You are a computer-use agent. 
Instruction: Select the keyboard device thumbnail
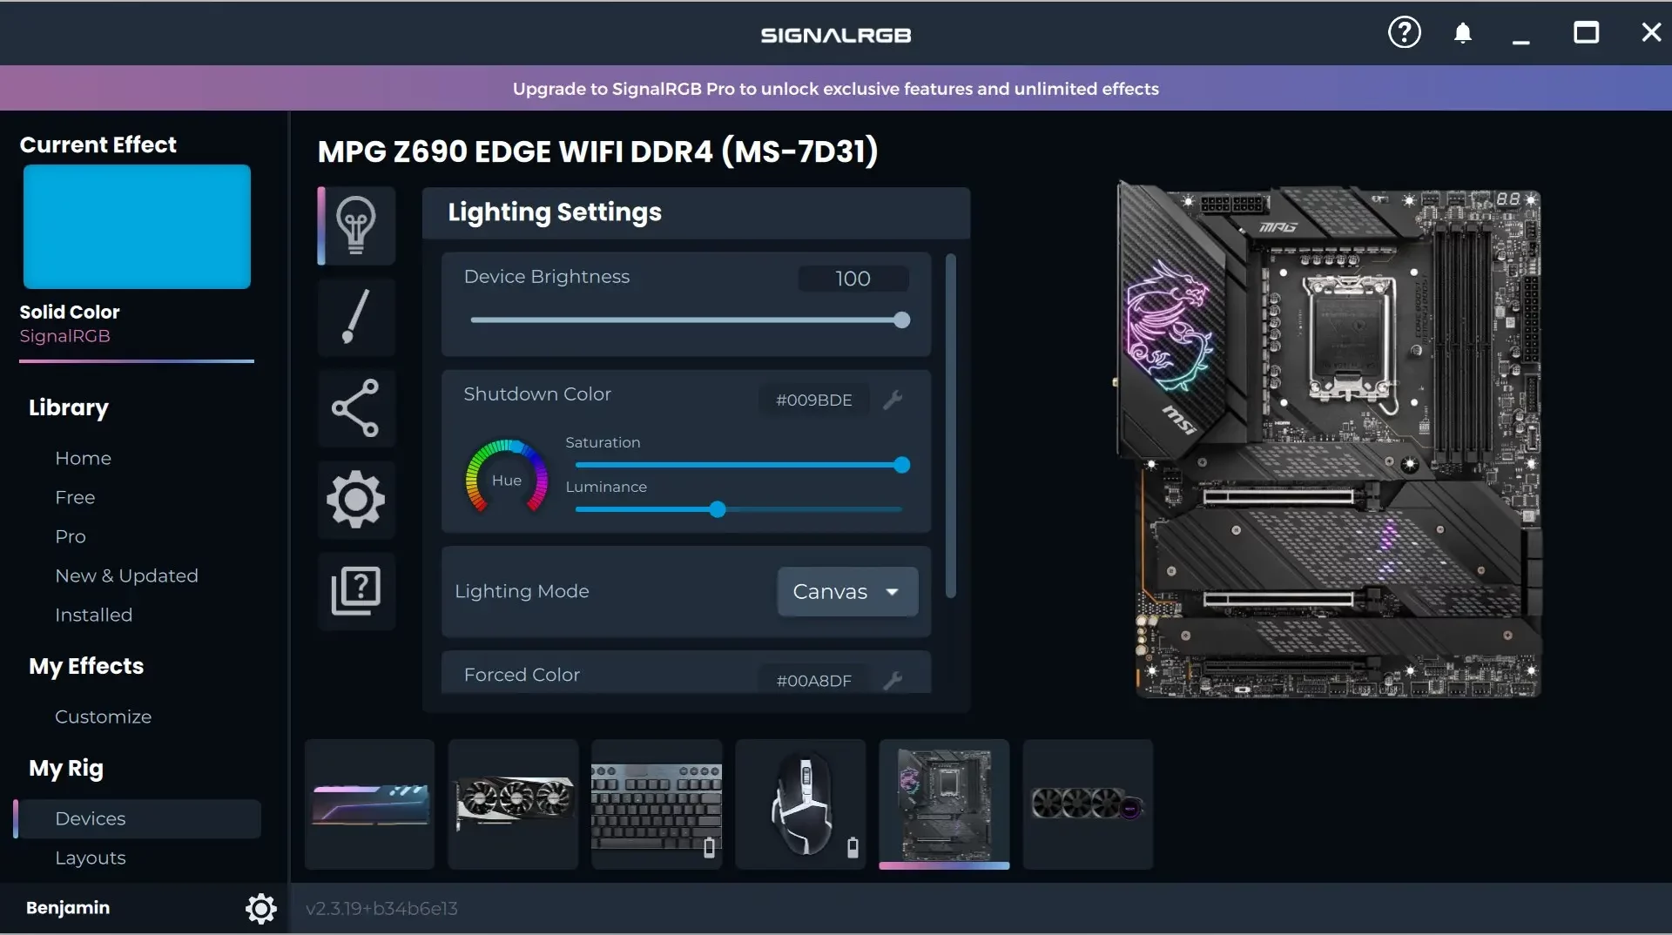[x=657, y=804]
